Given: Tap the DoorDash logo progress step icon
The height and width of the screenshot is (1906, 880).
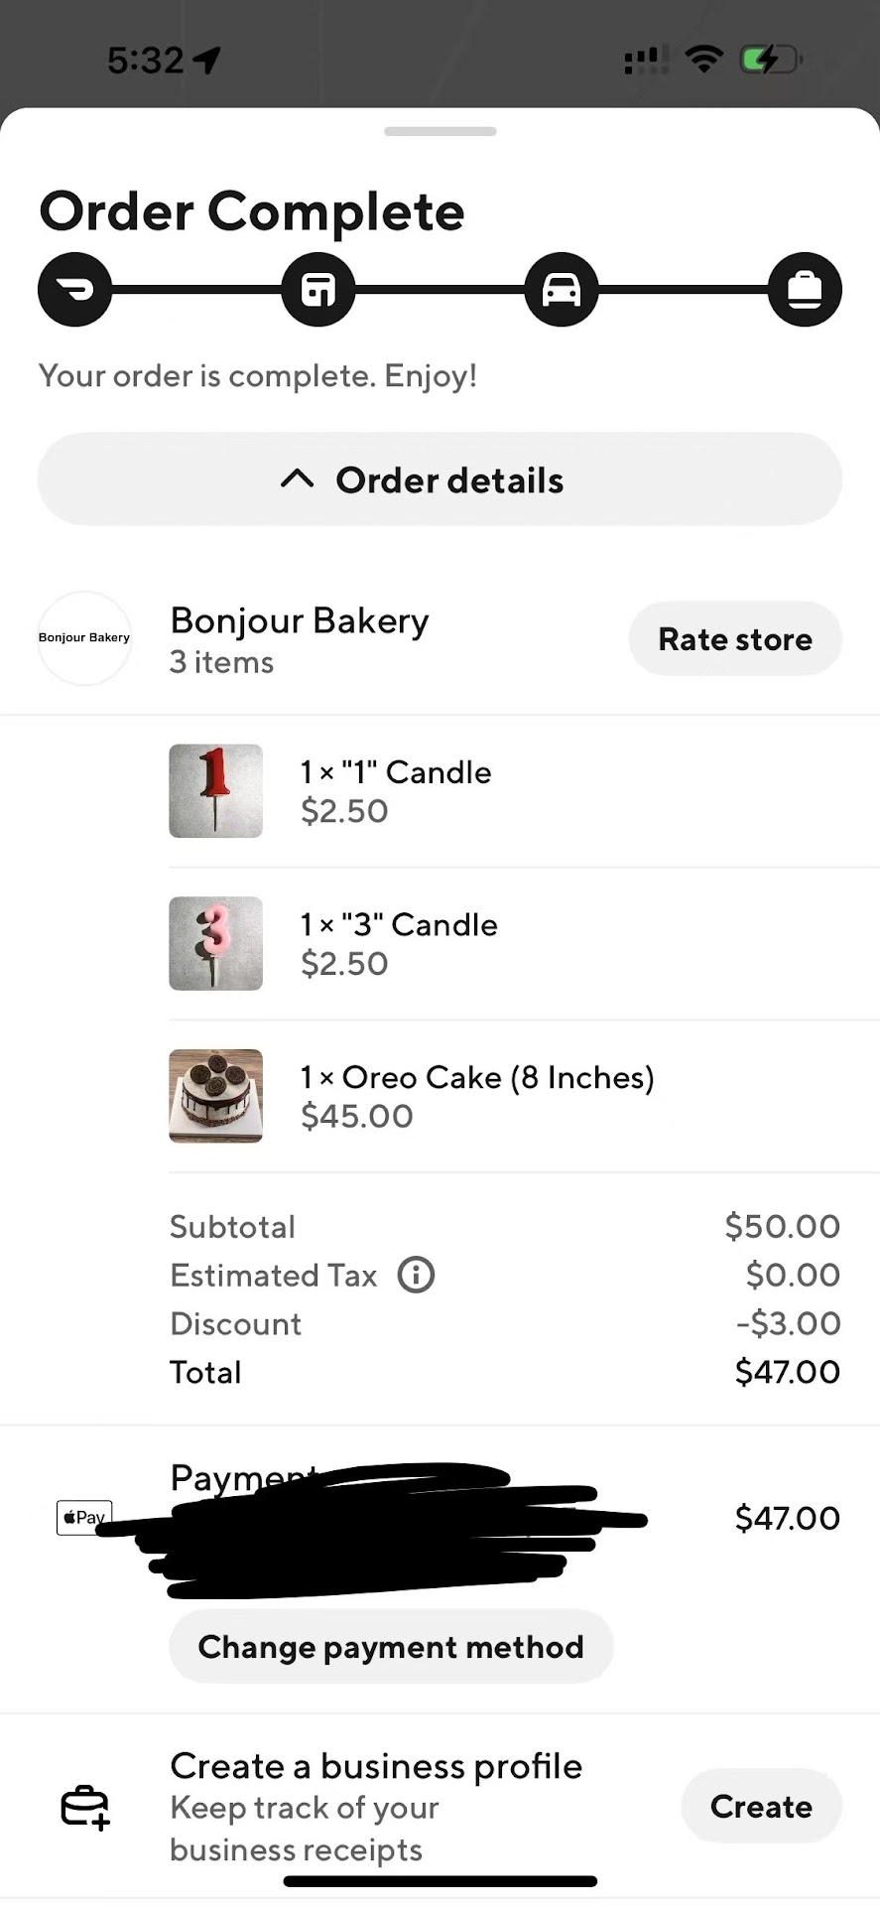Looking at the screenshot, I should tap(74, 290).
